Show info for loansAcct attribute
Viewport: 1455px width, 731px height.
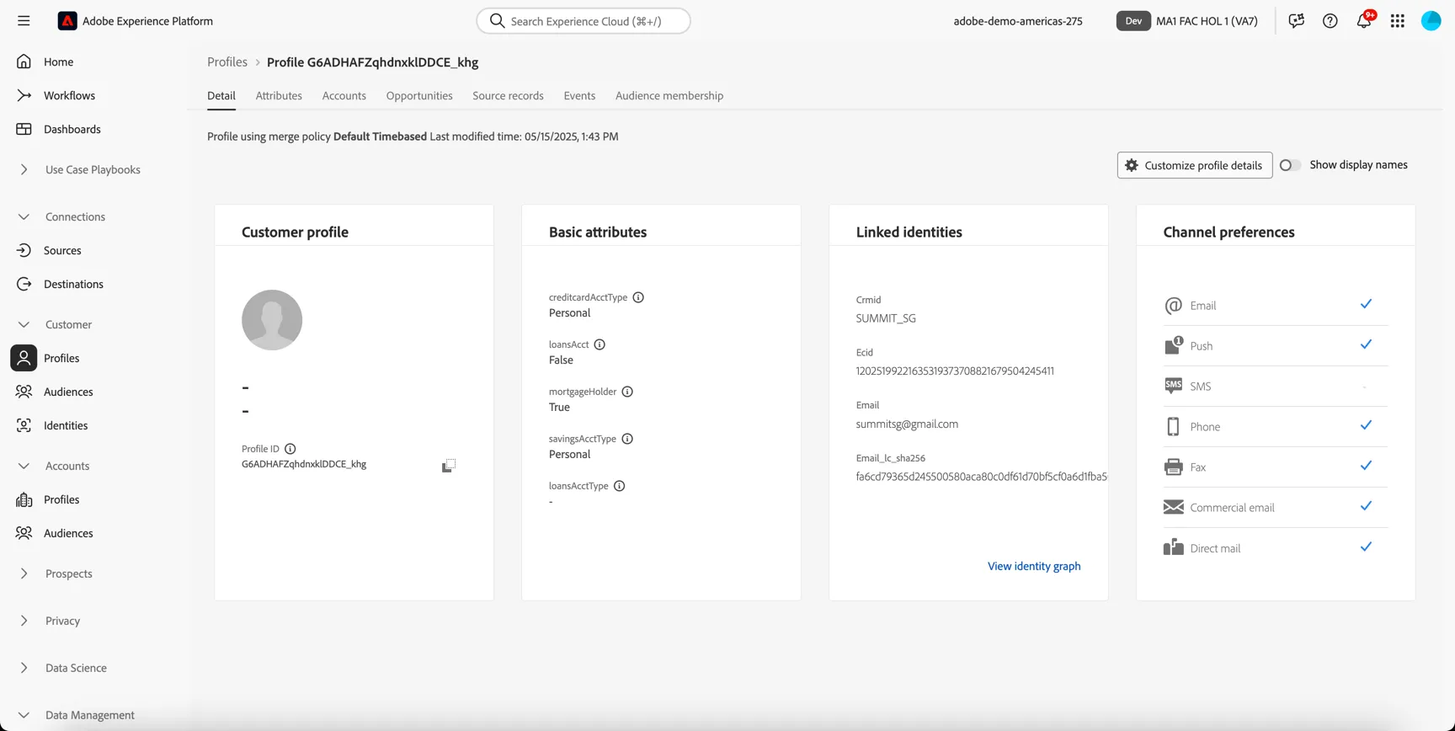[600, 344]
